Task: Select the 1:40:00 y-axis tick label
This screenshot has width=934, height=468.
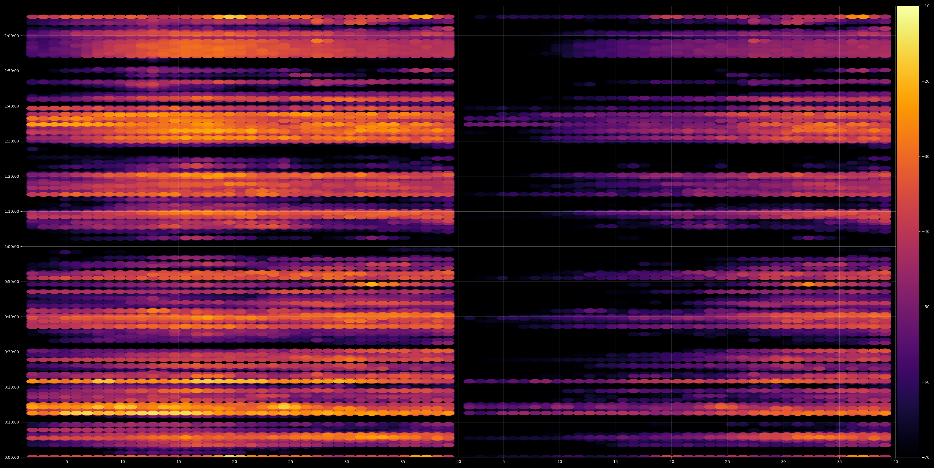Action: (x=11, y=106)
